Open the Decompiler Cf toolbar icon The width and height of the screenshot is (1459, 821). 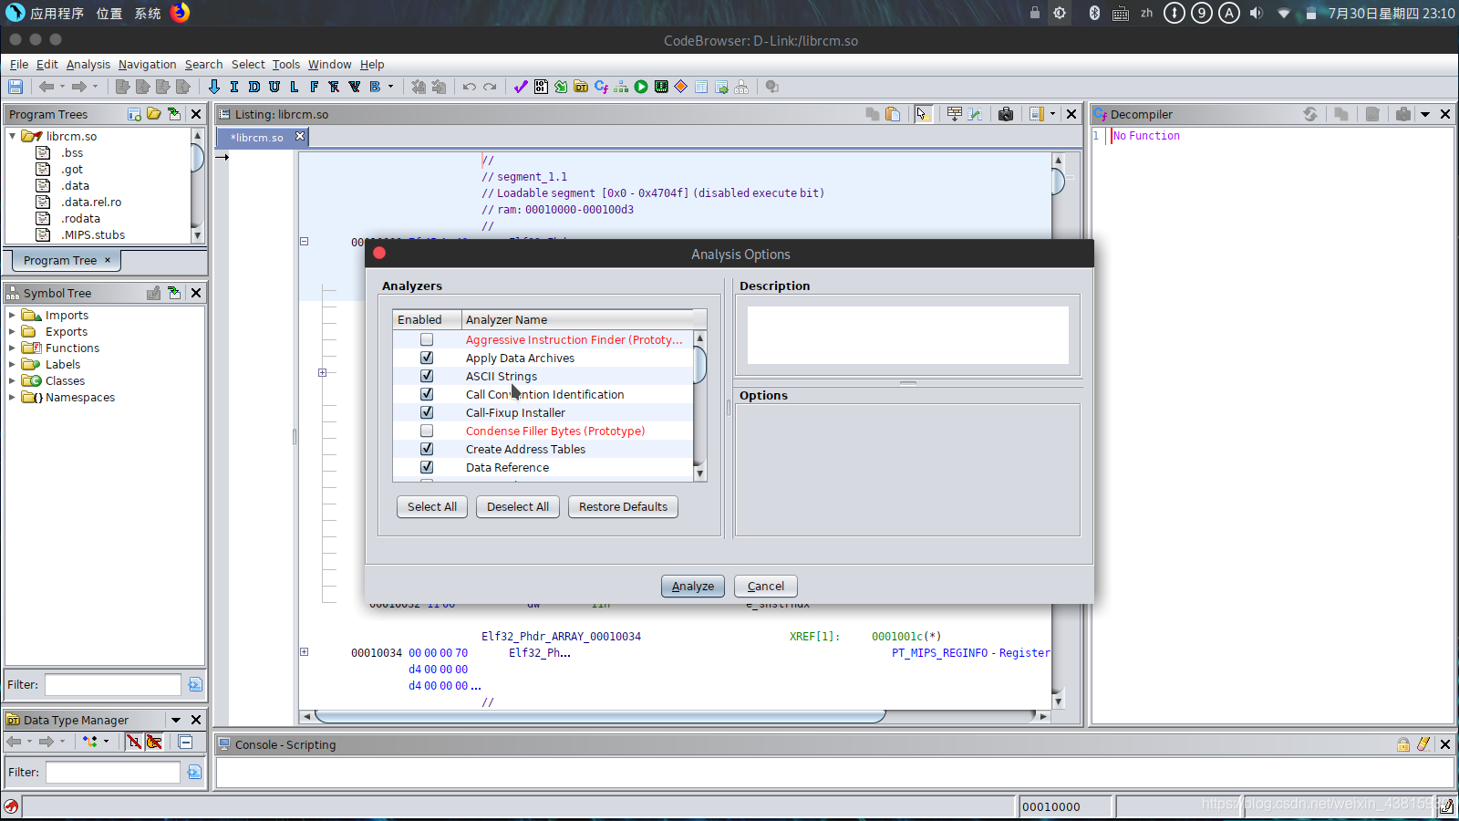tap(601, 87)
